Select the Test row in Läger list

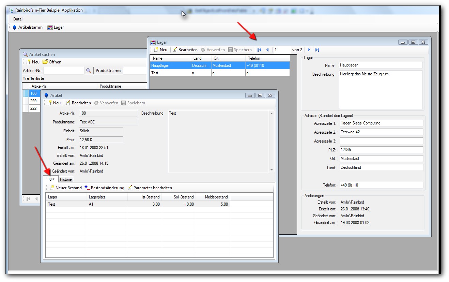coord(170,73)
